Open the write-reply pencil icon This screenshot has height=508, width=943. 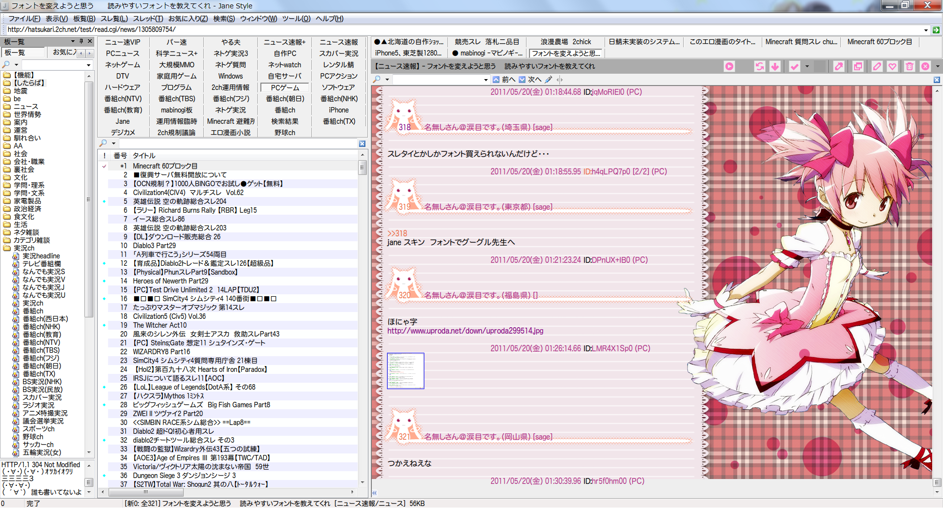[877, 66]
